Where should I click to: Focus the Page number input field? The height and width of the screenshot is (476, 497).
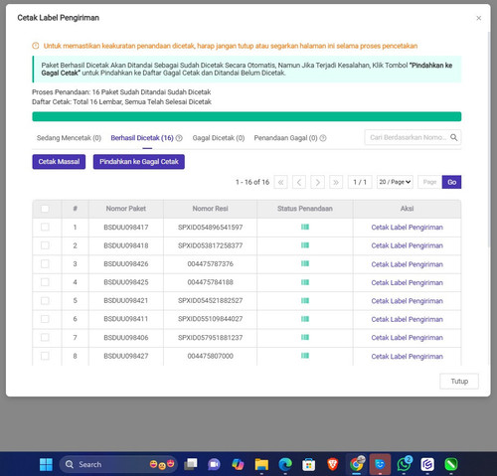coord(429,182)
